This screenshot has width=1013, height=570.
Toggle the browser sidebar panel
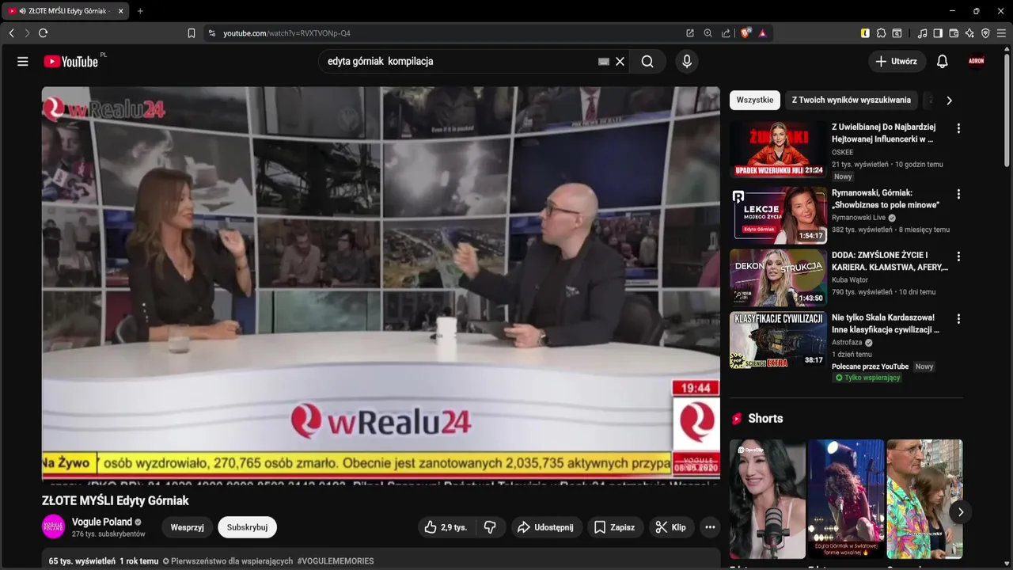coord(938,33)
